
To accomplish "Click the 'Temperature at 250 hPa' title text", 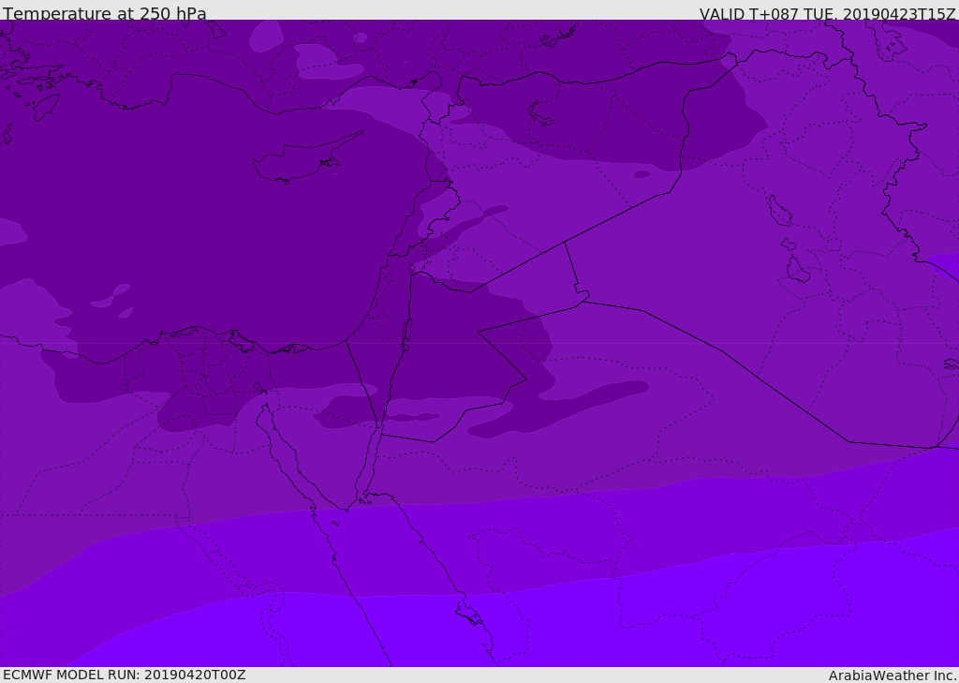I will coord(105,13).
